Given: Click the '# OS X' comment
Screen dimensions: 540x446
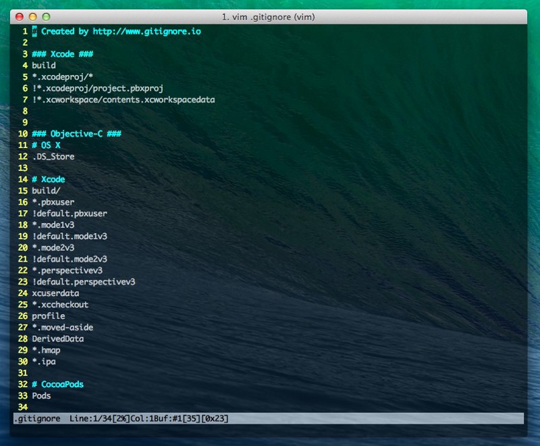Looking at the screenshot, I should (46, 145).
